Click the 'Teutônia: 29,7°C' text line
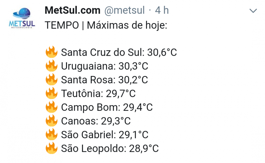This screenshot has height=163, width=265. [98, 94]
